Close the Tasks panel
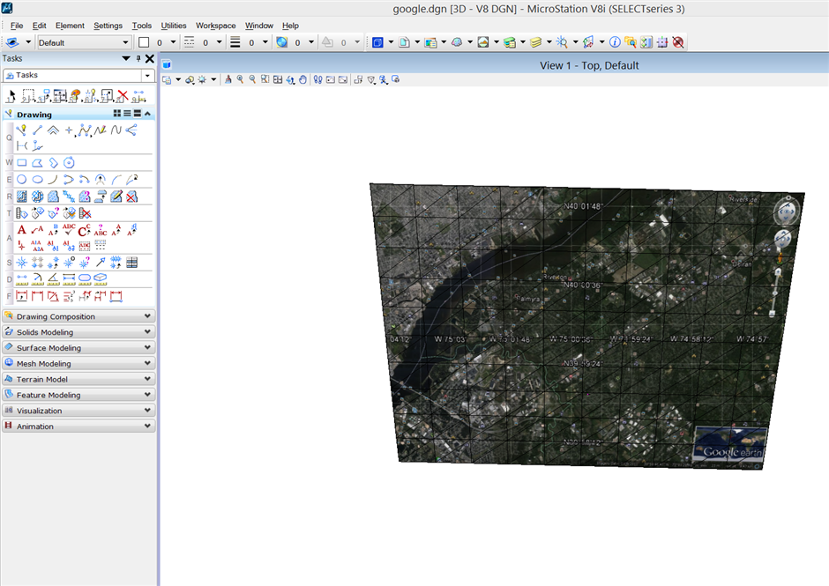The image size is (829, 586). (150, 59)
